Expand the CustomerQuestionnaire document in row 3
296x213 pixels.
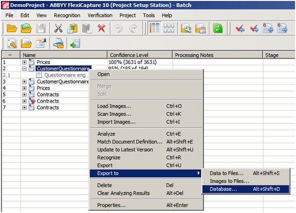pos(24,82)
